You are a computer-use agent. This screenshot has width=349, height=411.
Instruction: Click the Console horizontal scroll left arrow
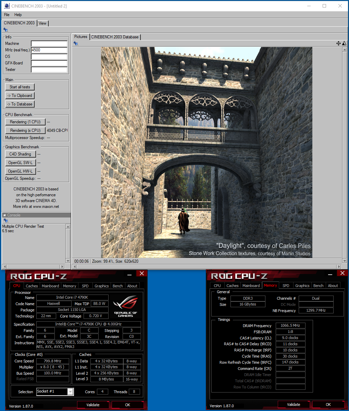(4, 266)
